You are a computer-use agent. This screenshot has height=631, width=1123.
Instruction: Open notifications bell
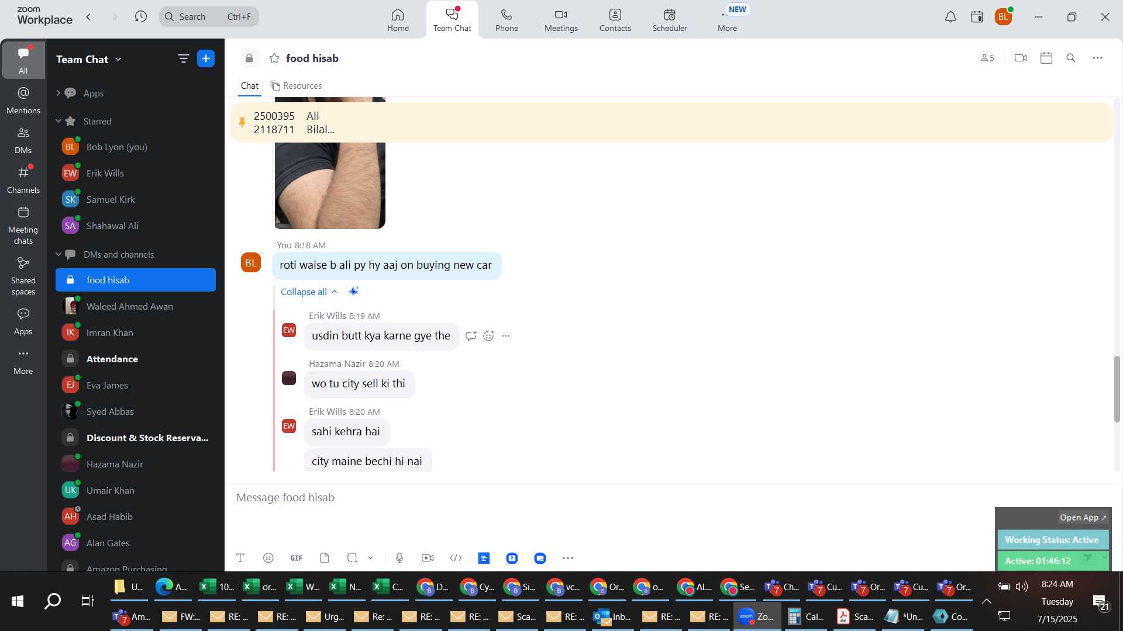pos(950,17)
